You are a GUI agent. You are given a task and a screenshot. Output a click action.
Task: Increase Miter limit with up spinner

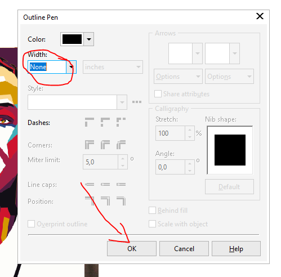(x=123, y=159)
